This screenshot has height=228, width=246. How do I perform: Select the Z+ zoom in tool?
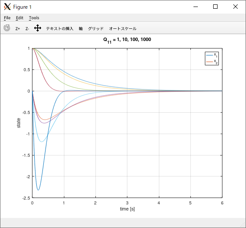tap(18, 29)
